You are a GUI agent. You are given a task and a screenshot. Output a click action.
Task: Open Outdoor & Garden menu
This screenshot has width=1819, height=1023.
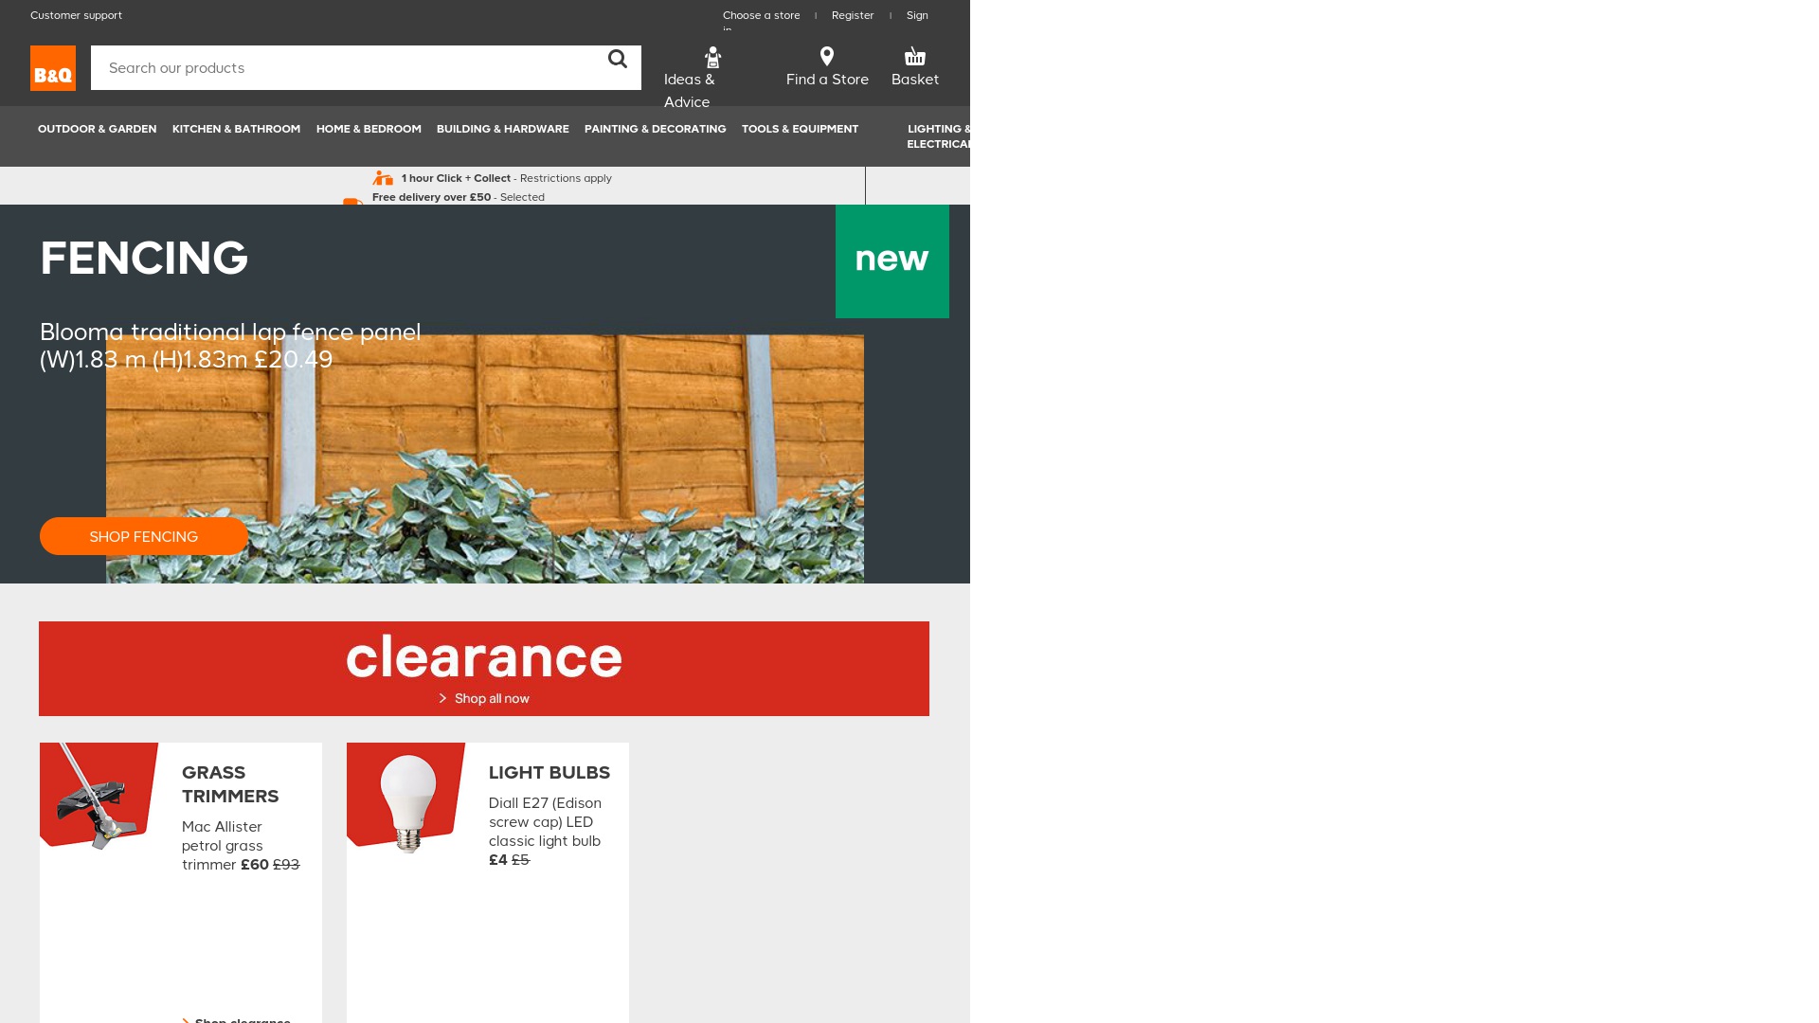coord(98,129)
